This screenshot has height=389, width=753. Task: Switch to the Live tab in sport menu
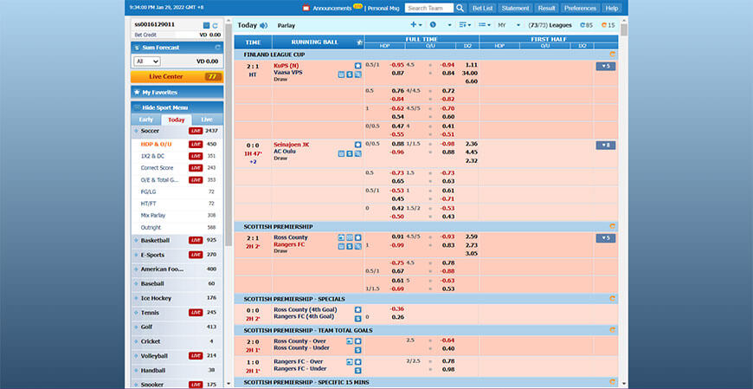(207, 120)
